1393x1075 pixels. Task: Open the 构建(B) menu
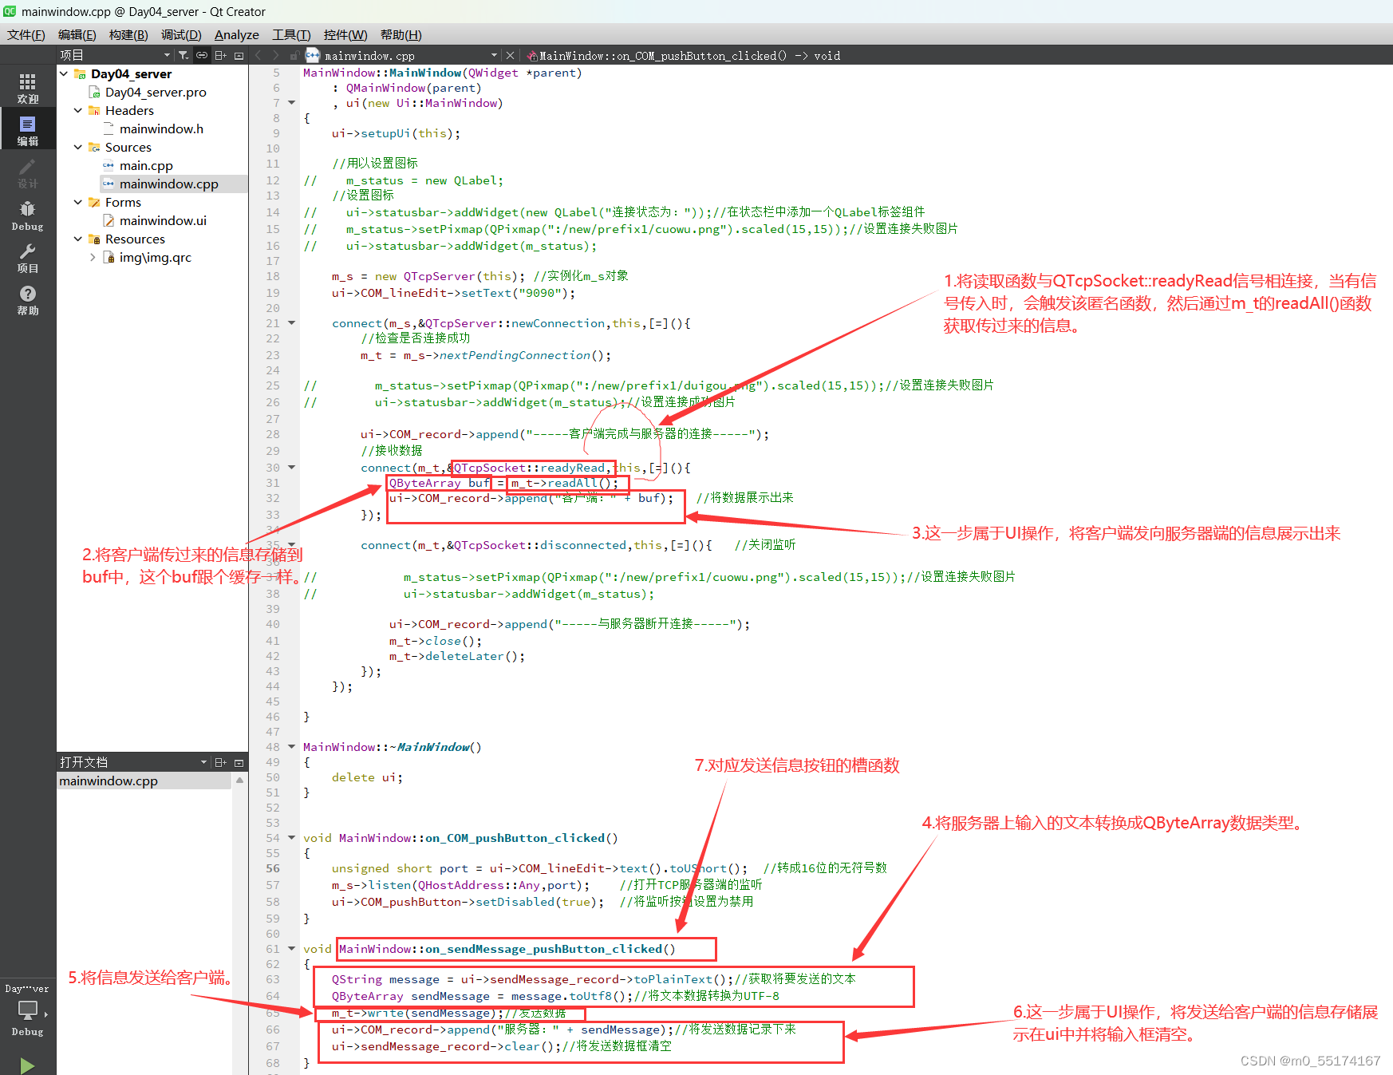point(128,35)
